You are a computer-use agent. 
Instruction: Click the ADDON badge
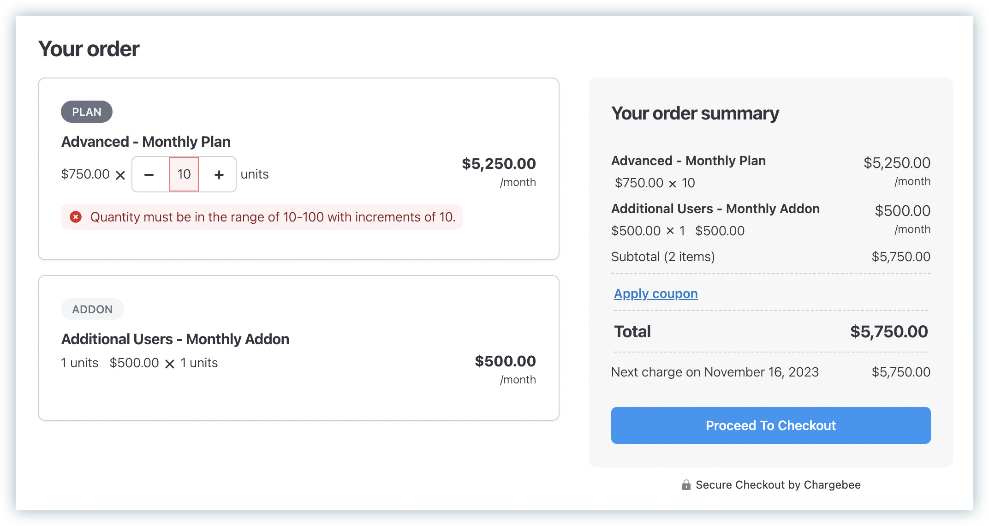point(92,310)
